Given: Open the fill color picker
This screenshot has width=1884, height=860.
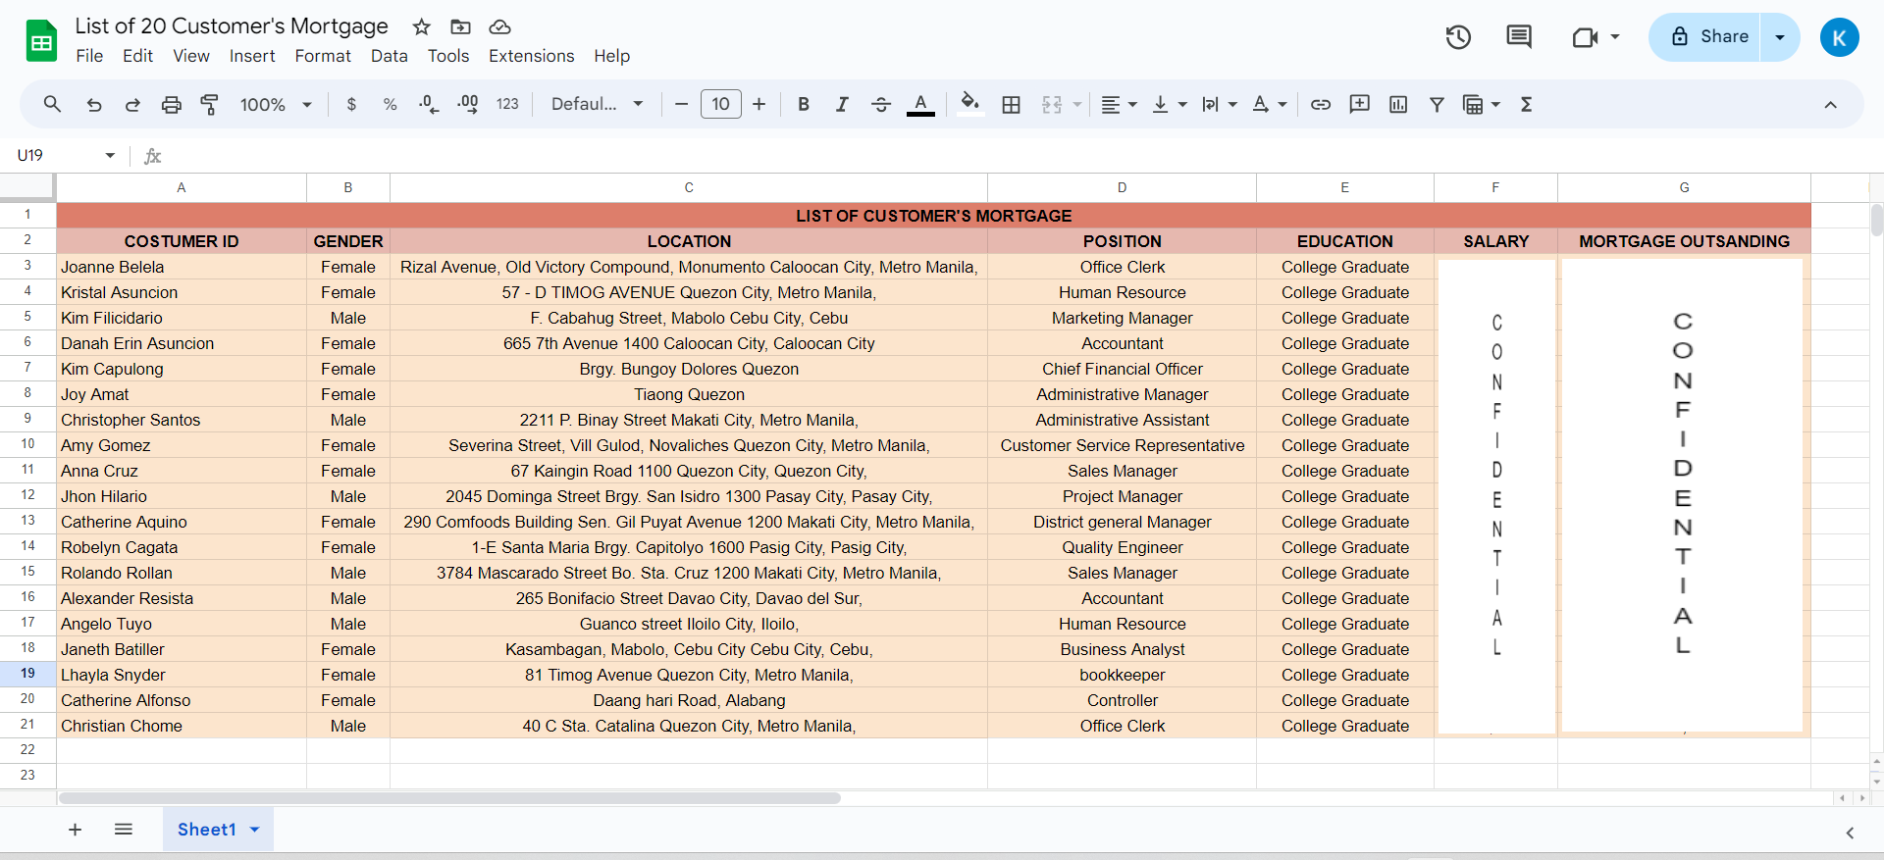Looking at the screenshot, I should point(970,104).
